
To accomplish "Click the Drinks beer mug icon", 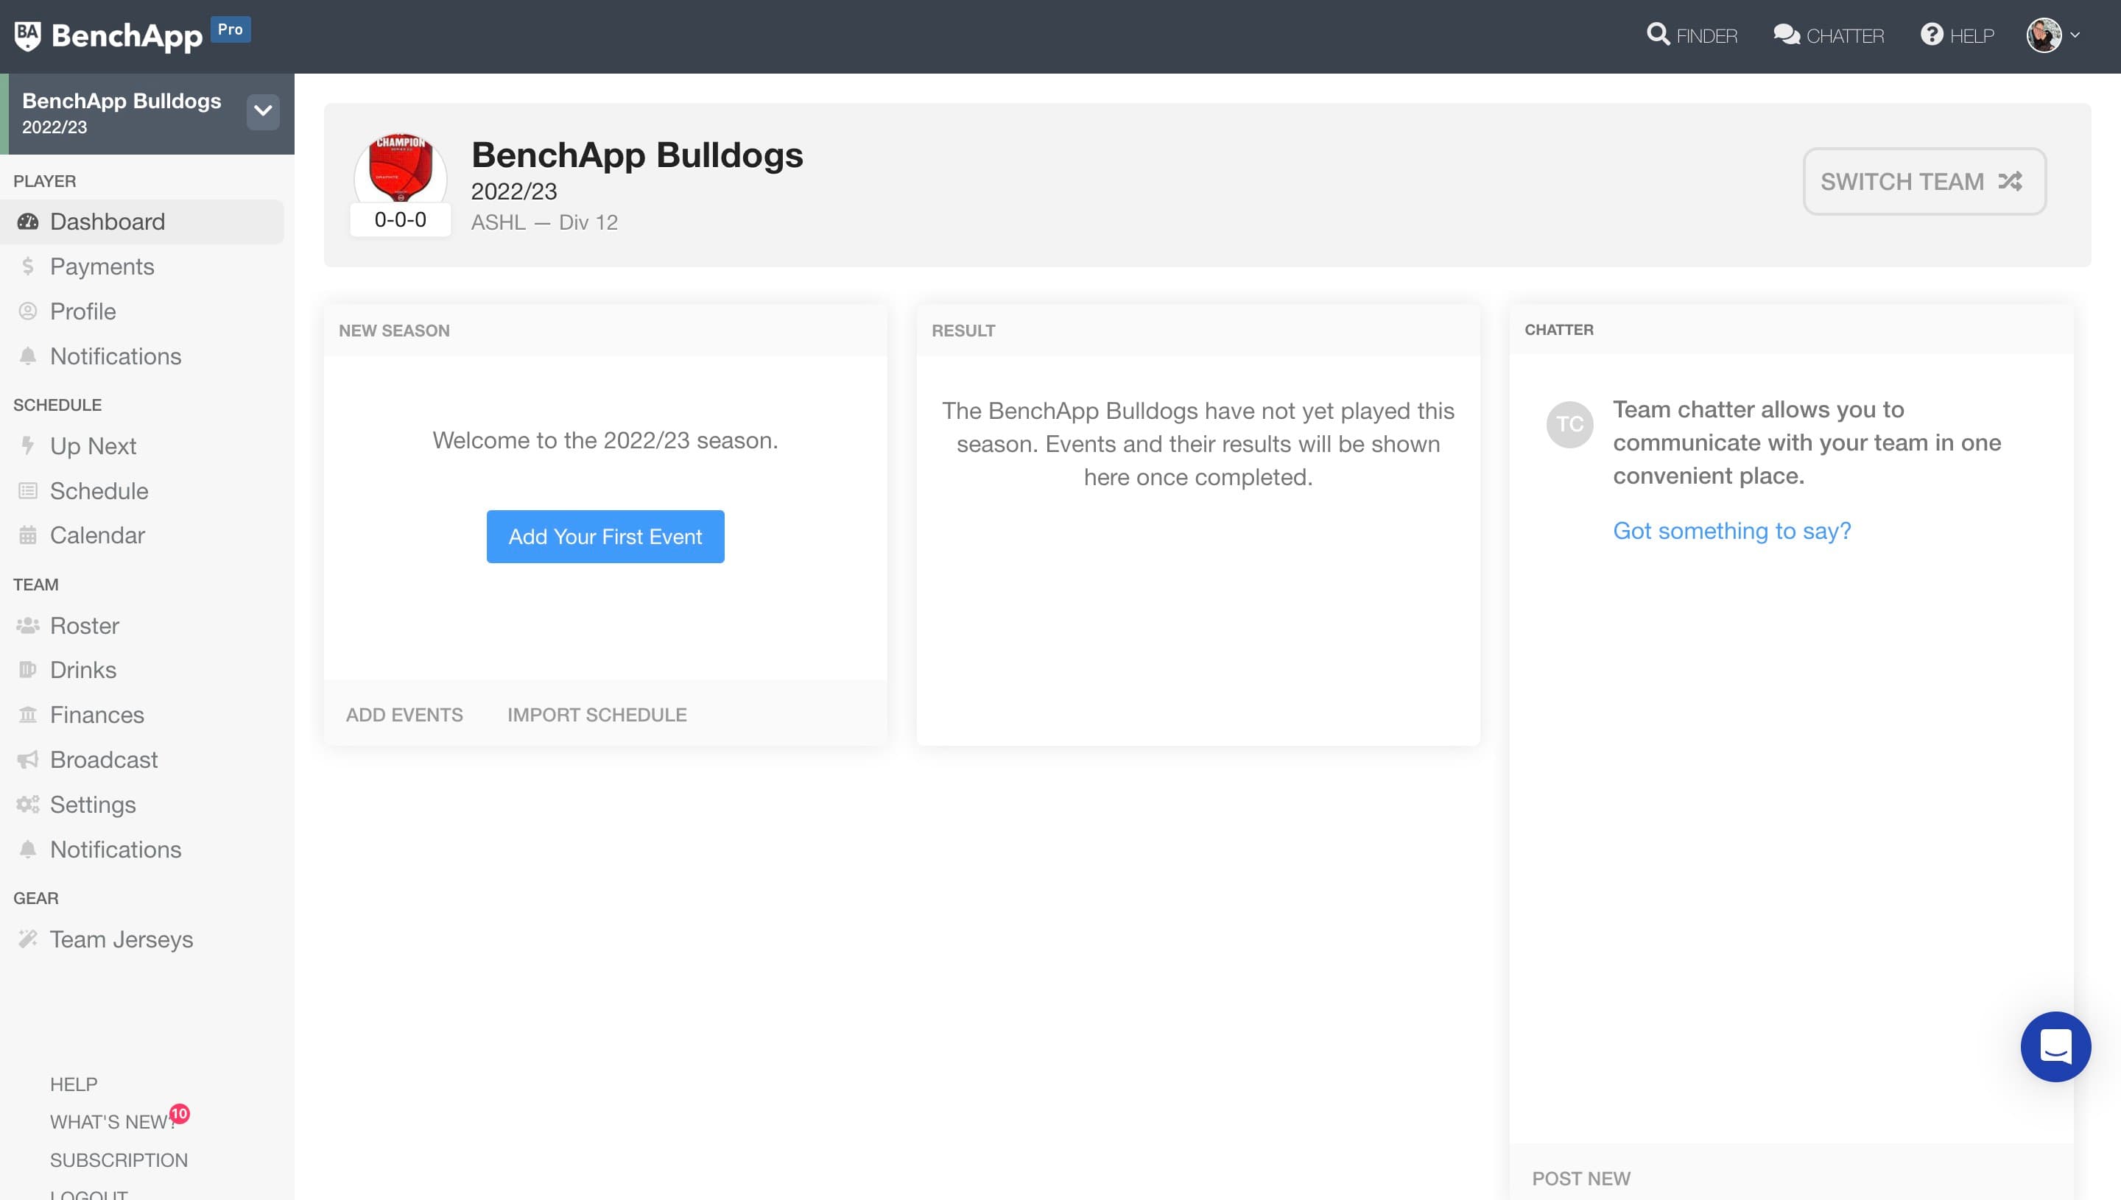I will pyautogui.click(x=28, y=670).
